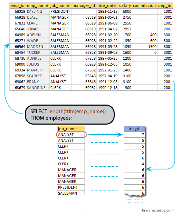The height and width of the screenshot is (215, 181).
Task: Click the length(trim(emp_name)) expression
Action: click(x=77, y=111)
